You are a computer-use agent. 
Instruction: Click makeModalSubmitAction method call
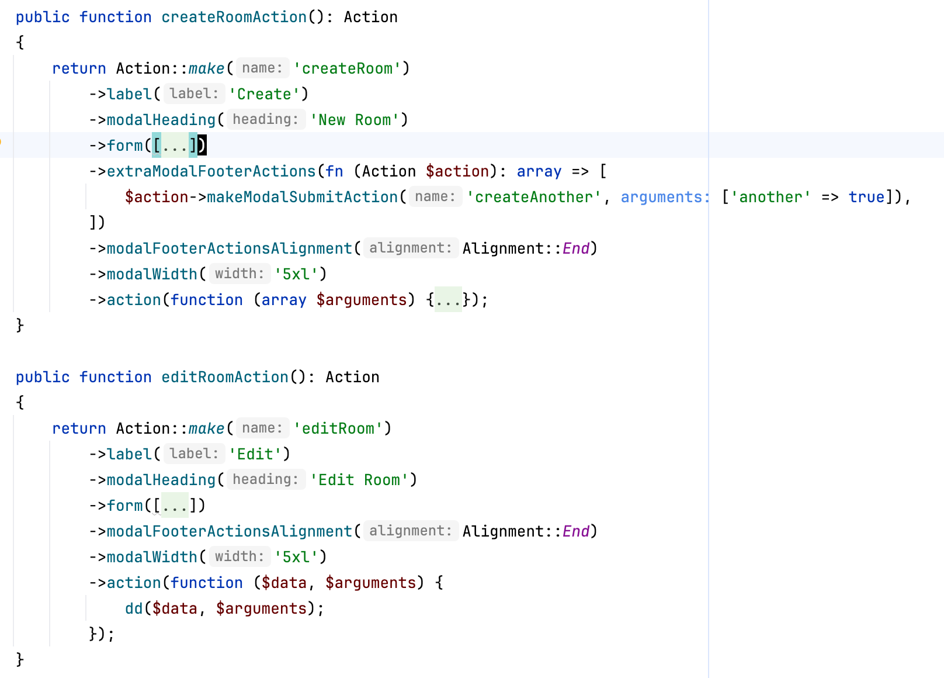(302, 197)
